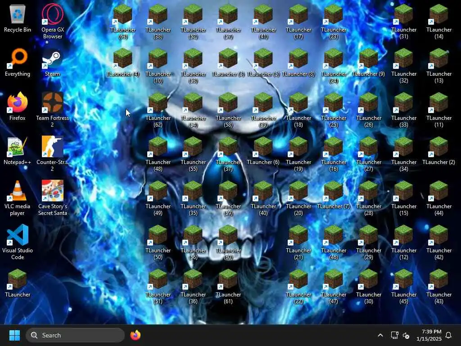Select the Counter-Strike 2 shortcut
The width and height of the screenshot is (461, 346).
click(52, 154)
